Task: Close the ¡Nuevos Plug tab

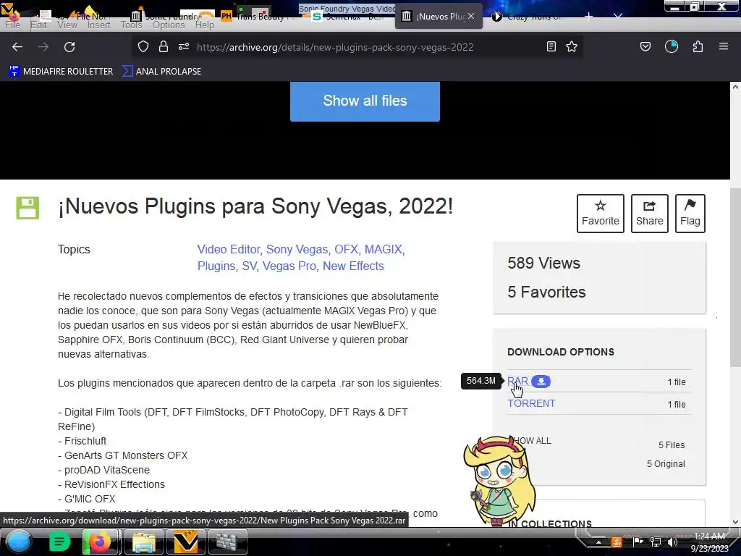Action: pyautogui.click(x=471, y=16)
